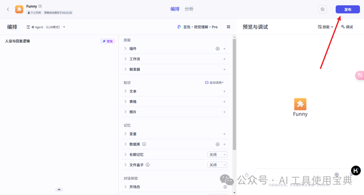
Task: Click the Funny avatar in preview area
Action: (x=300, y=104)
